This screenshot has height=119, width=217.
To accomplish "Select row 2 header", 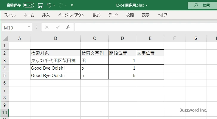I will pos(4,53).
